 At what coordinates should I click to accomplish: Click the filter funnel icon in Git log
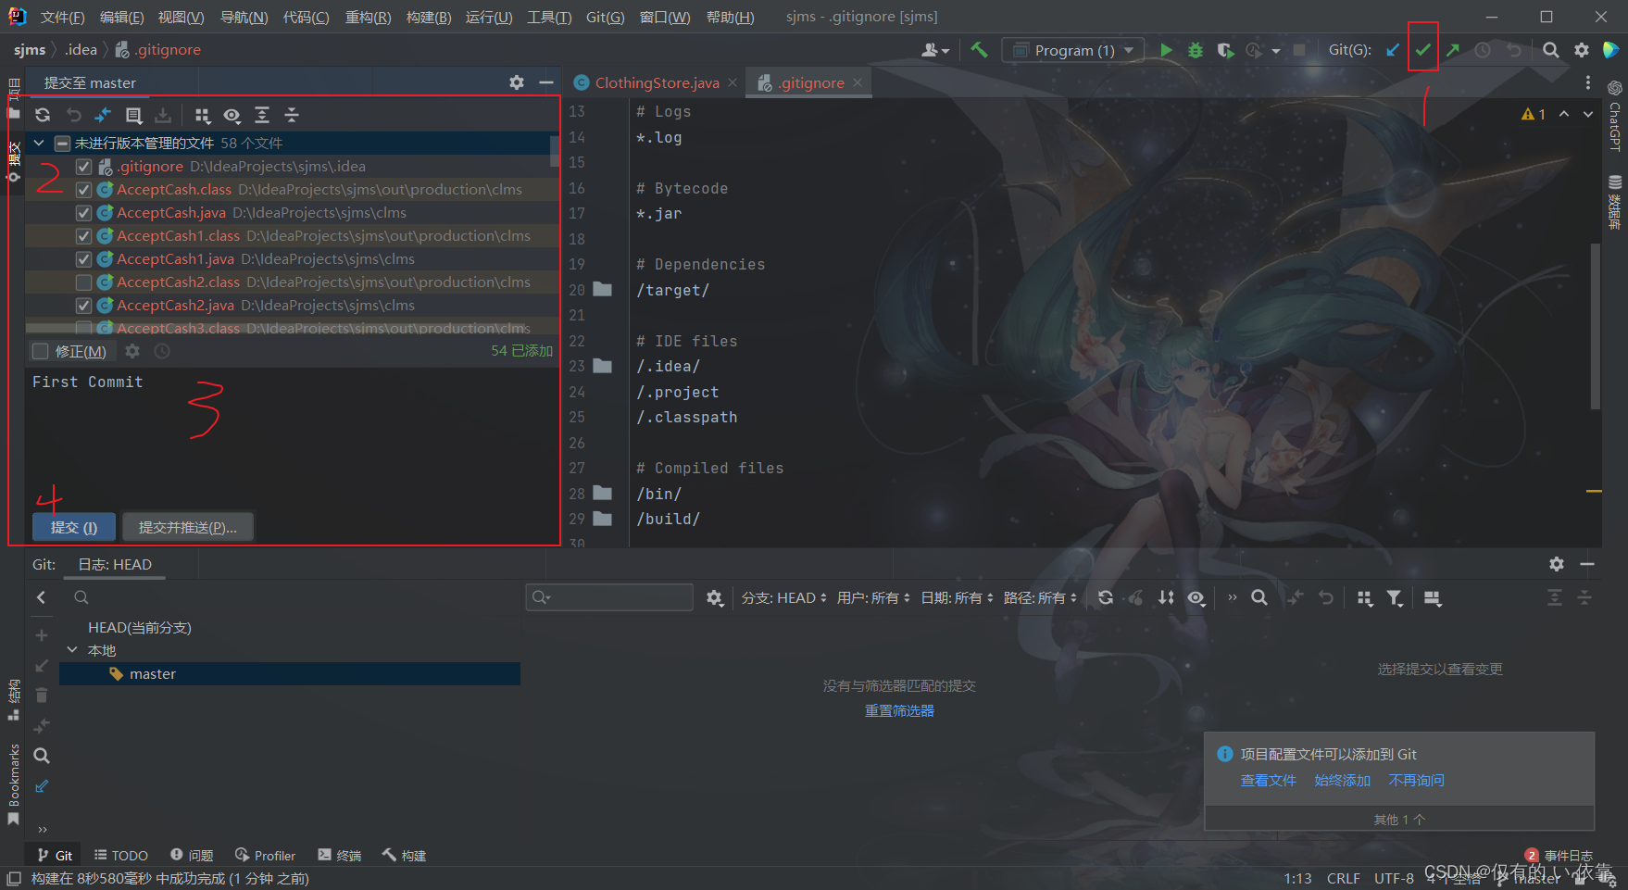1395,598
